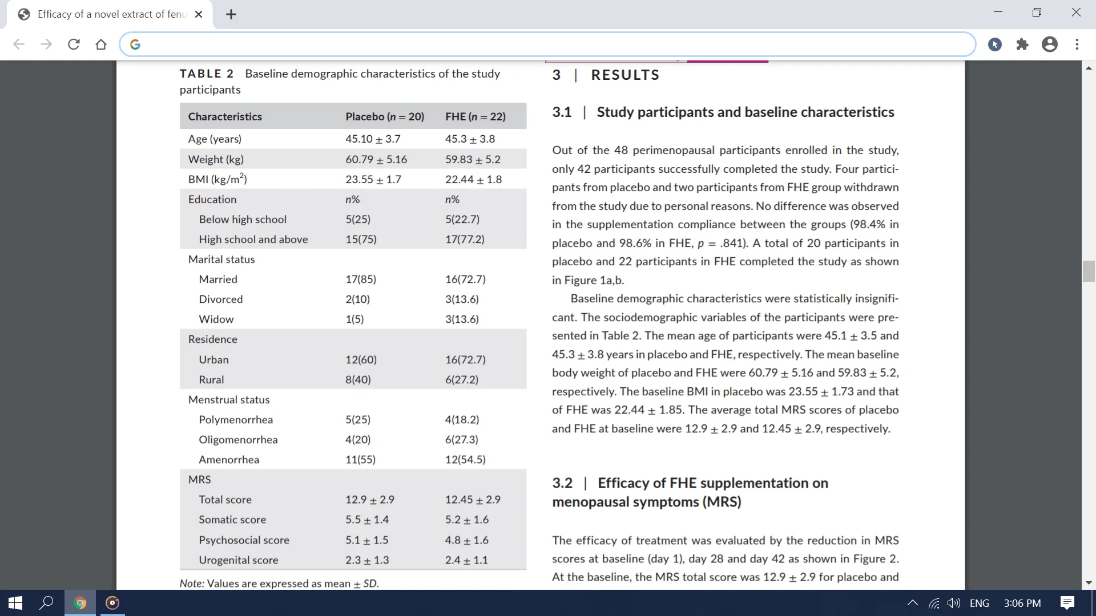
Task: Click the 'Psychosocial score' row label
Action: pos(244,540)
